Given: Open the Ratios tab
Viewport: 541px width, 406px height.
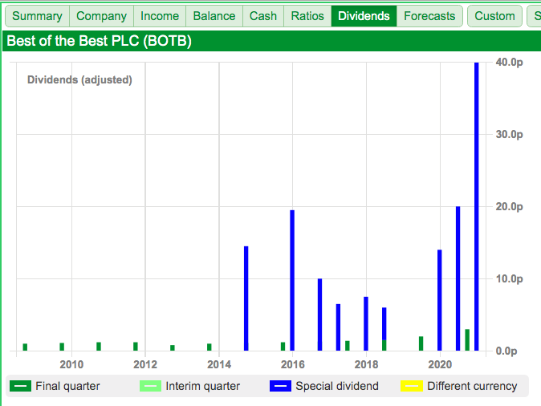Looking at the screenshot, I should [x=307, y=16].
